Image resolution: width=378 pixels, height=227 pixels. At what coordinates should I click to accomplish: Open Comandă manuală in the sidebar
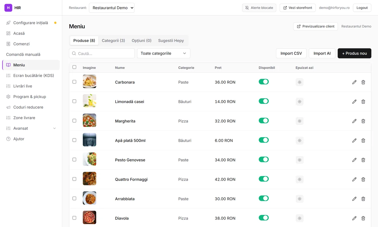coord(31,55)
